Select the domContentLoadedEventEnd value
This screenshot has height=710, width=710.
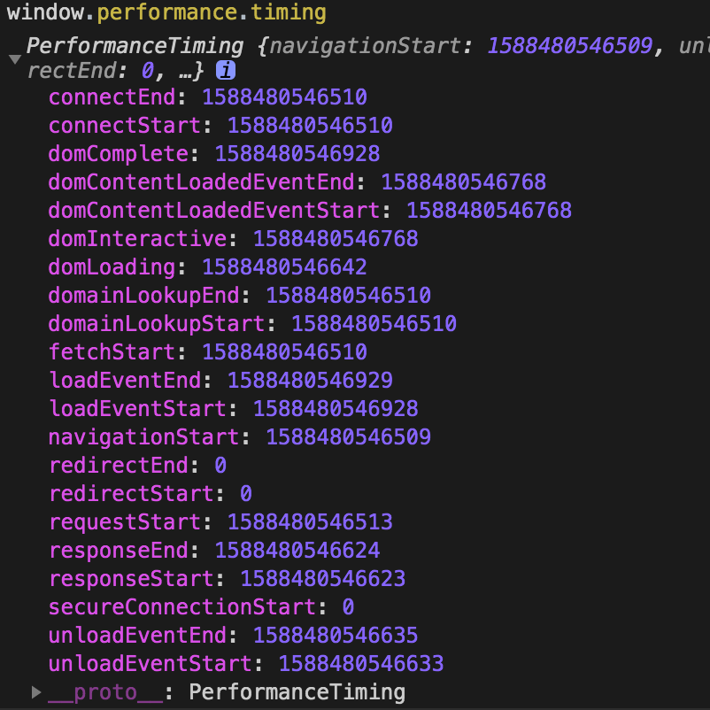464,182
